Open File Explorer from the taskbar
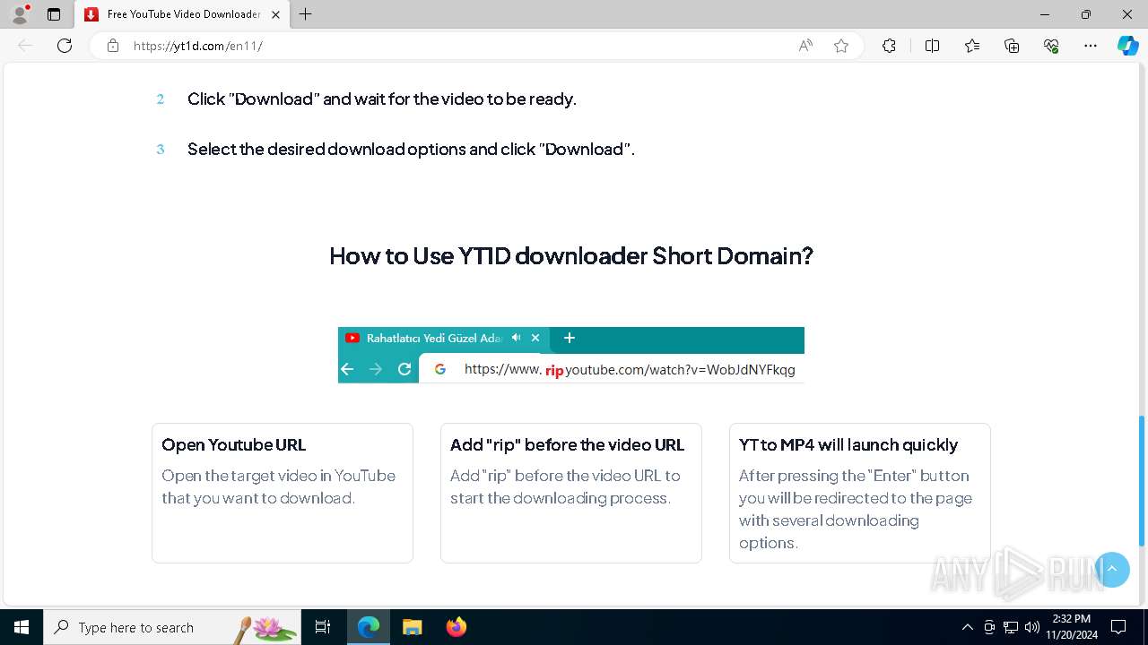Image resolution: width=1148 pixels, height=645 pixels. click(412, 627)
